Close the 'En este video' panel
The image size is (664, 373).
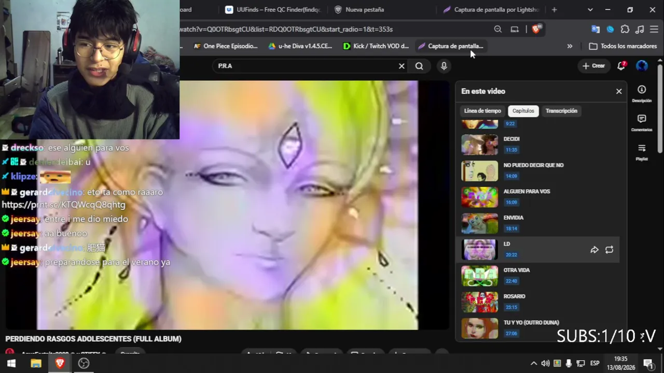click(x=619, y=91)
